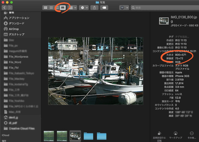Go forward with the right arrow button
The width and height of the screenshot is (199, 142).
pos(10,8)
